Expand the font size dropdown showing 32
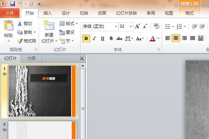Screen dimensions: 209x139 pyautogui.click(x=131, y=27)
